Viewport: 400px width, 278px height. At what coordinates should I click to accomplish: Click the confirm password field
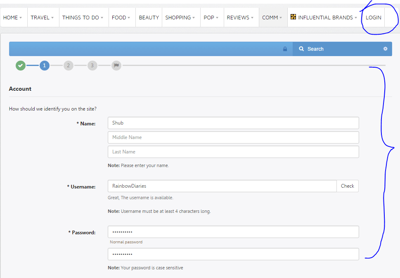coord(233,254)
